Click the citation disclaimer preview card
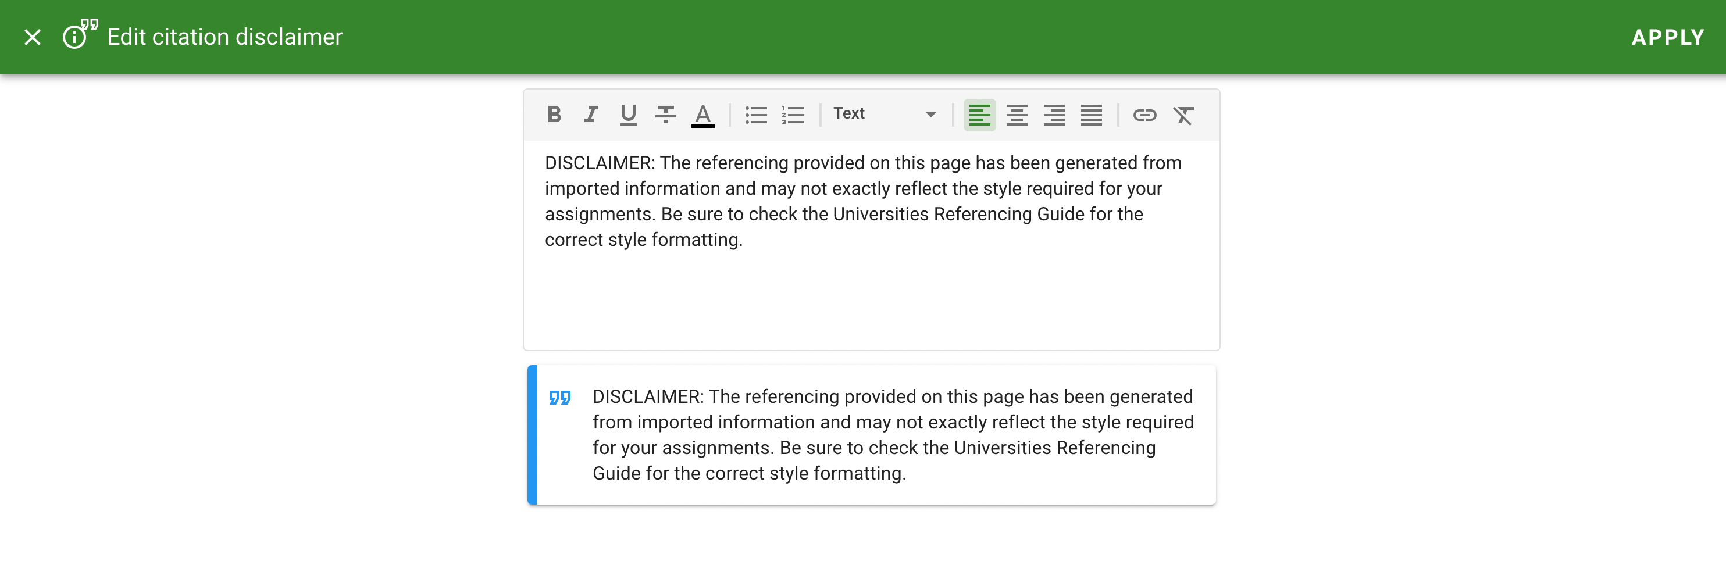Screen dimensions: 1726x561 871,435
